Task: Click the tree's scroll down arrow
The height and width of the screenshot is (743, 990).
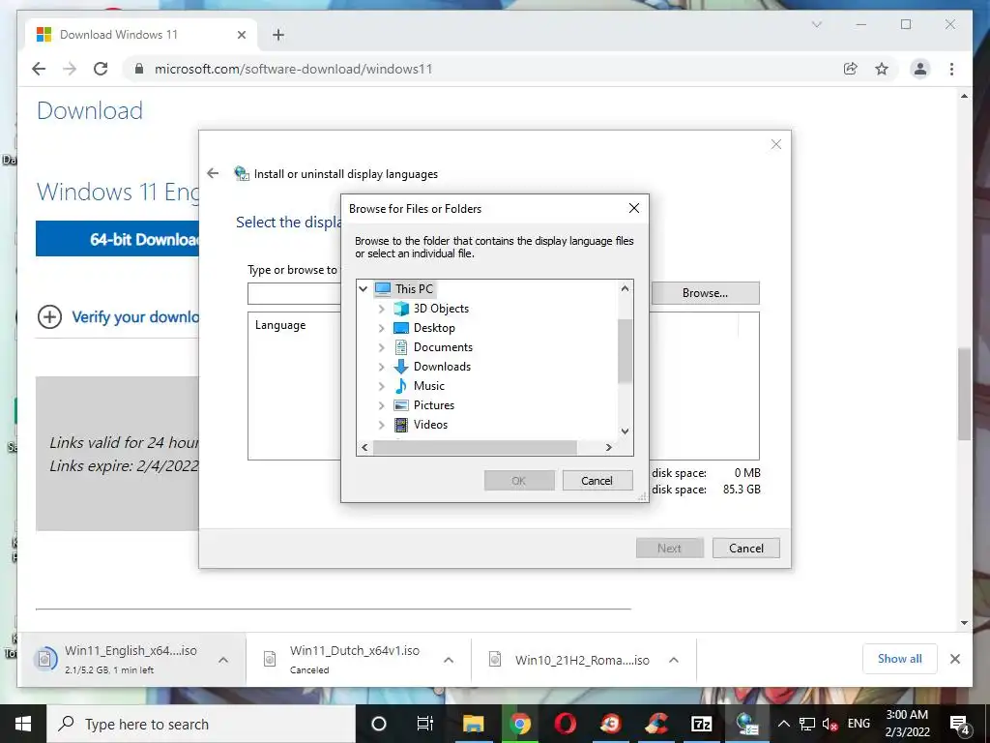Action: click(x=625, y=431)
